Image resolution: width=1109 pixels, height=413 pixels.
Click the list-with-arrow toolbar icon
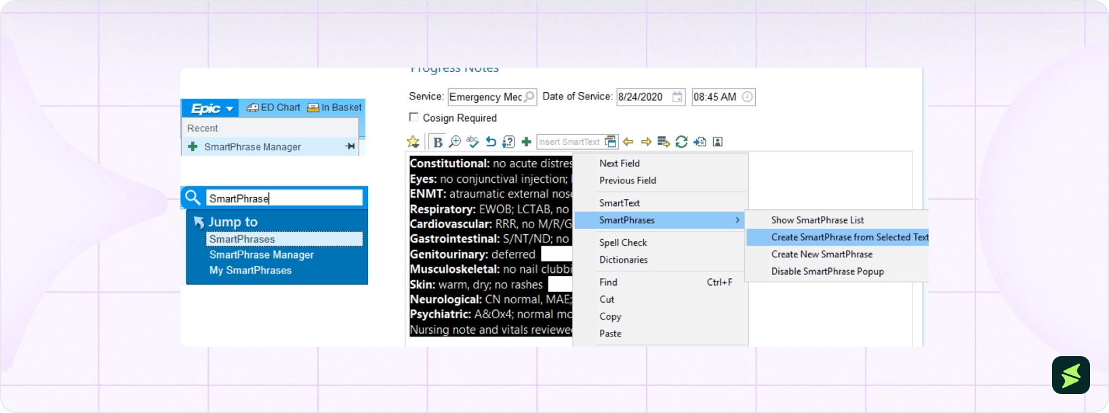click(x=664, y=142)
